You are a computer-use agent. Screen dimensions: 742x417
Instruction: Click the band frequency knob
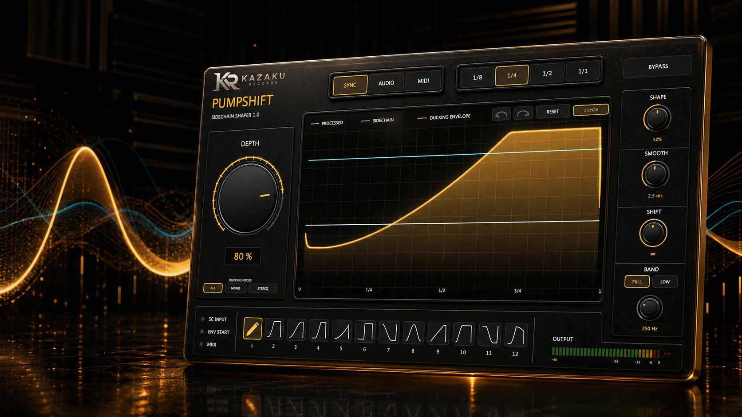650,308
